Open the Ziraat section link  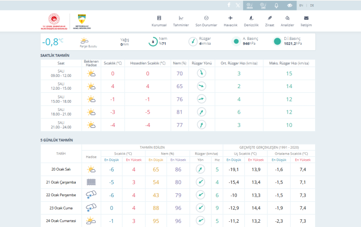(x=270, y=21)
